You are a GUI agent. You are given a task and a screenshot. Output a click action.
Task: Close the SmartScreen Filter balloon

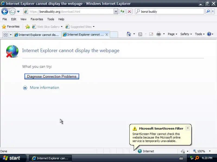coord(188,128)
